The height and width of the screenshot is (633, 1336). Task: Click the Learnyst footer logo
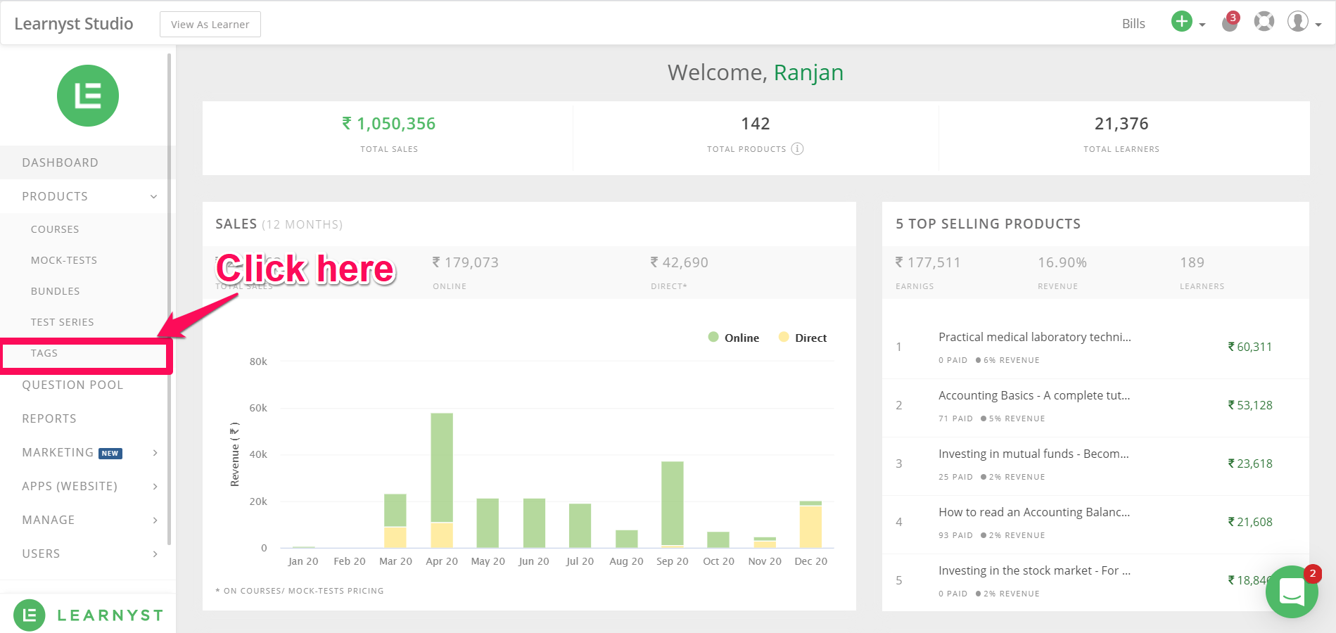pos(89,615)
